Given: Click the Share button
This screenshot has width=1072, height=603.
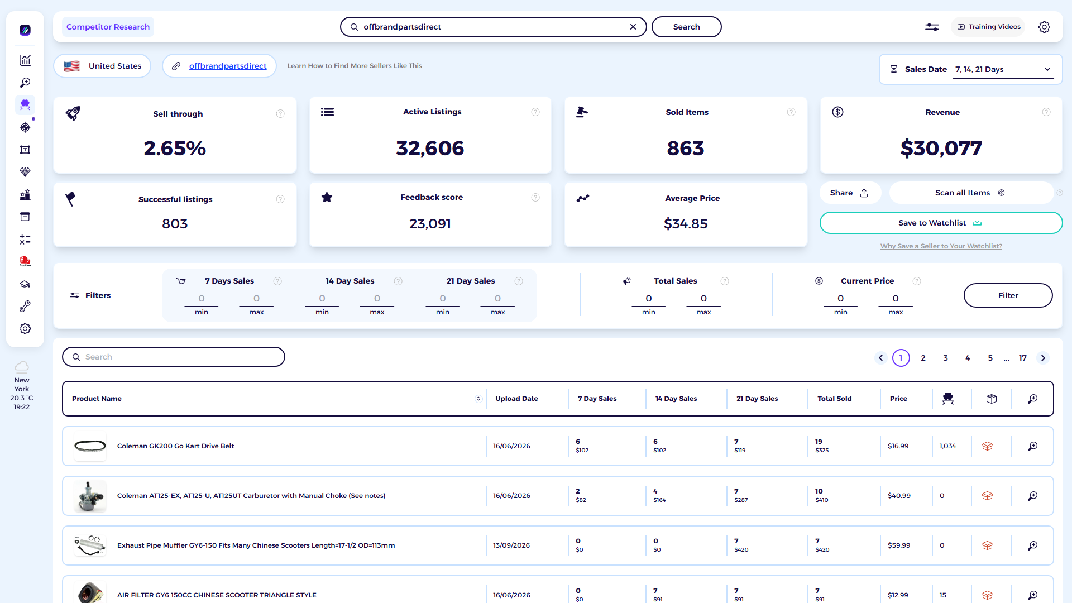Looking at the screenshot, I should pyautogui.click(x=849, y=193).
